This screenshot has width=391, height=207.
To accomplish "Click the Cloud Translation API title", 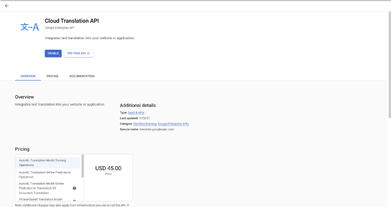I will [x=72, y=21].
